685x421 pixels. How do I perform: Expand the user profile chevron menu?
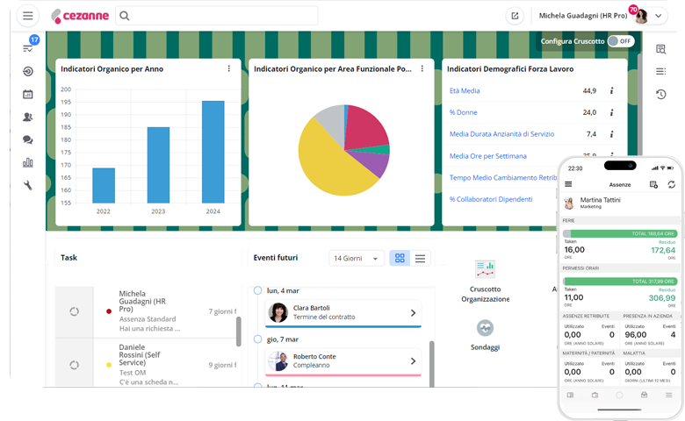click(660, 16)
